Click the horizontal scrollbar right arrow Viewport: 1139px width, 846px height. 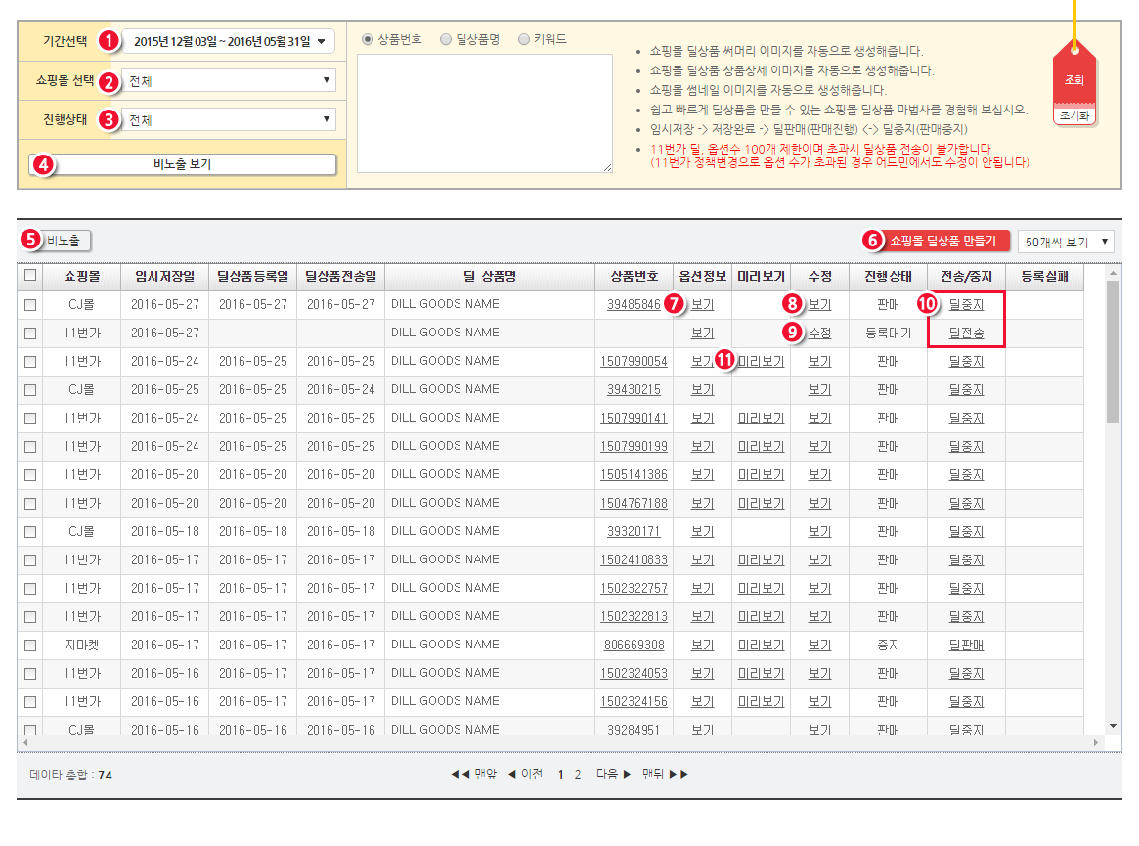1096,742
